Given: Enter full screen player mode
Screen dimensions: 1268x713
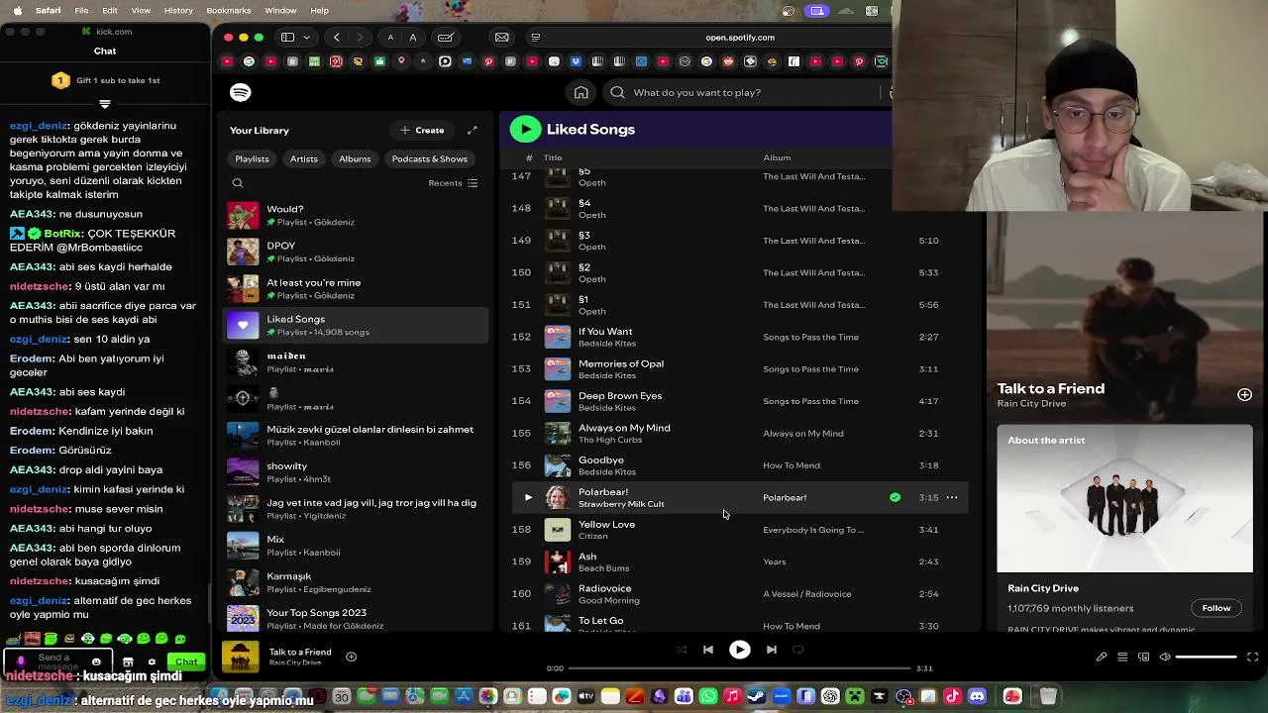Looking at the screenshot, I should pos(1252,657).
